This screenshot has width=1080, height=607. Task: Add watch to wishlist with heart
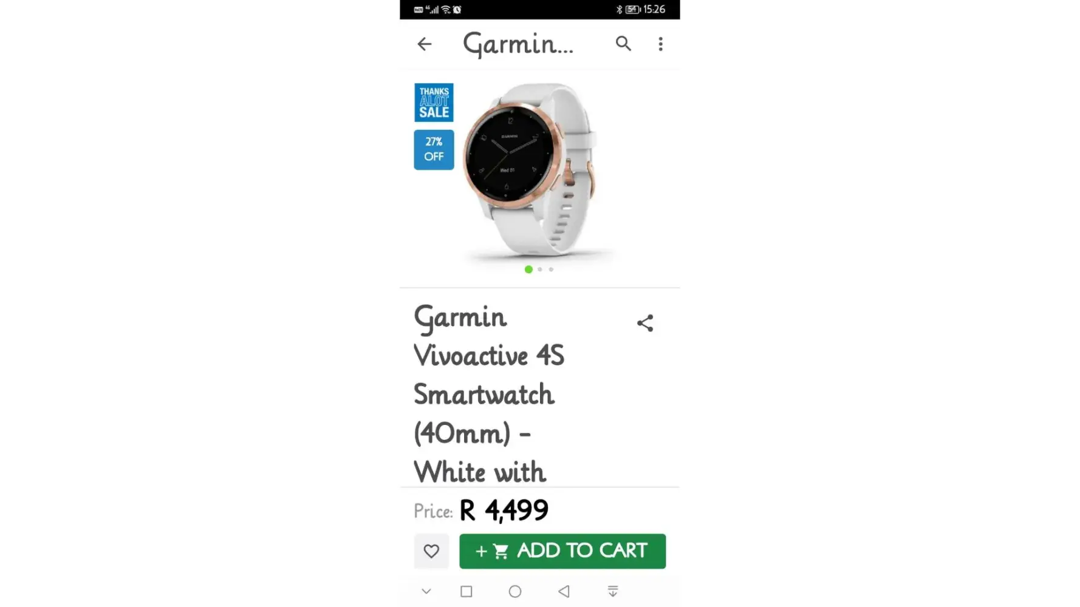click(x=431, y=551)
